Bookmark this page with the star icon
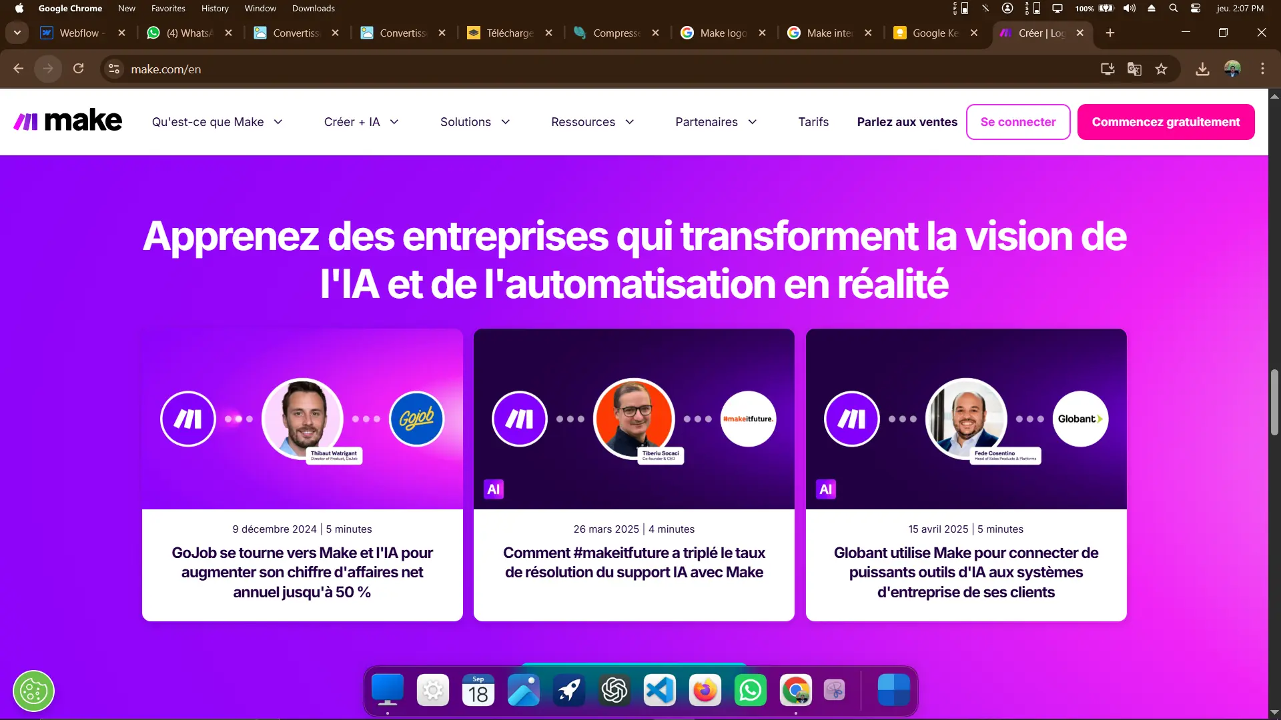The width and height of the screenshot is (1281, 720). [x=1162, y=69]
